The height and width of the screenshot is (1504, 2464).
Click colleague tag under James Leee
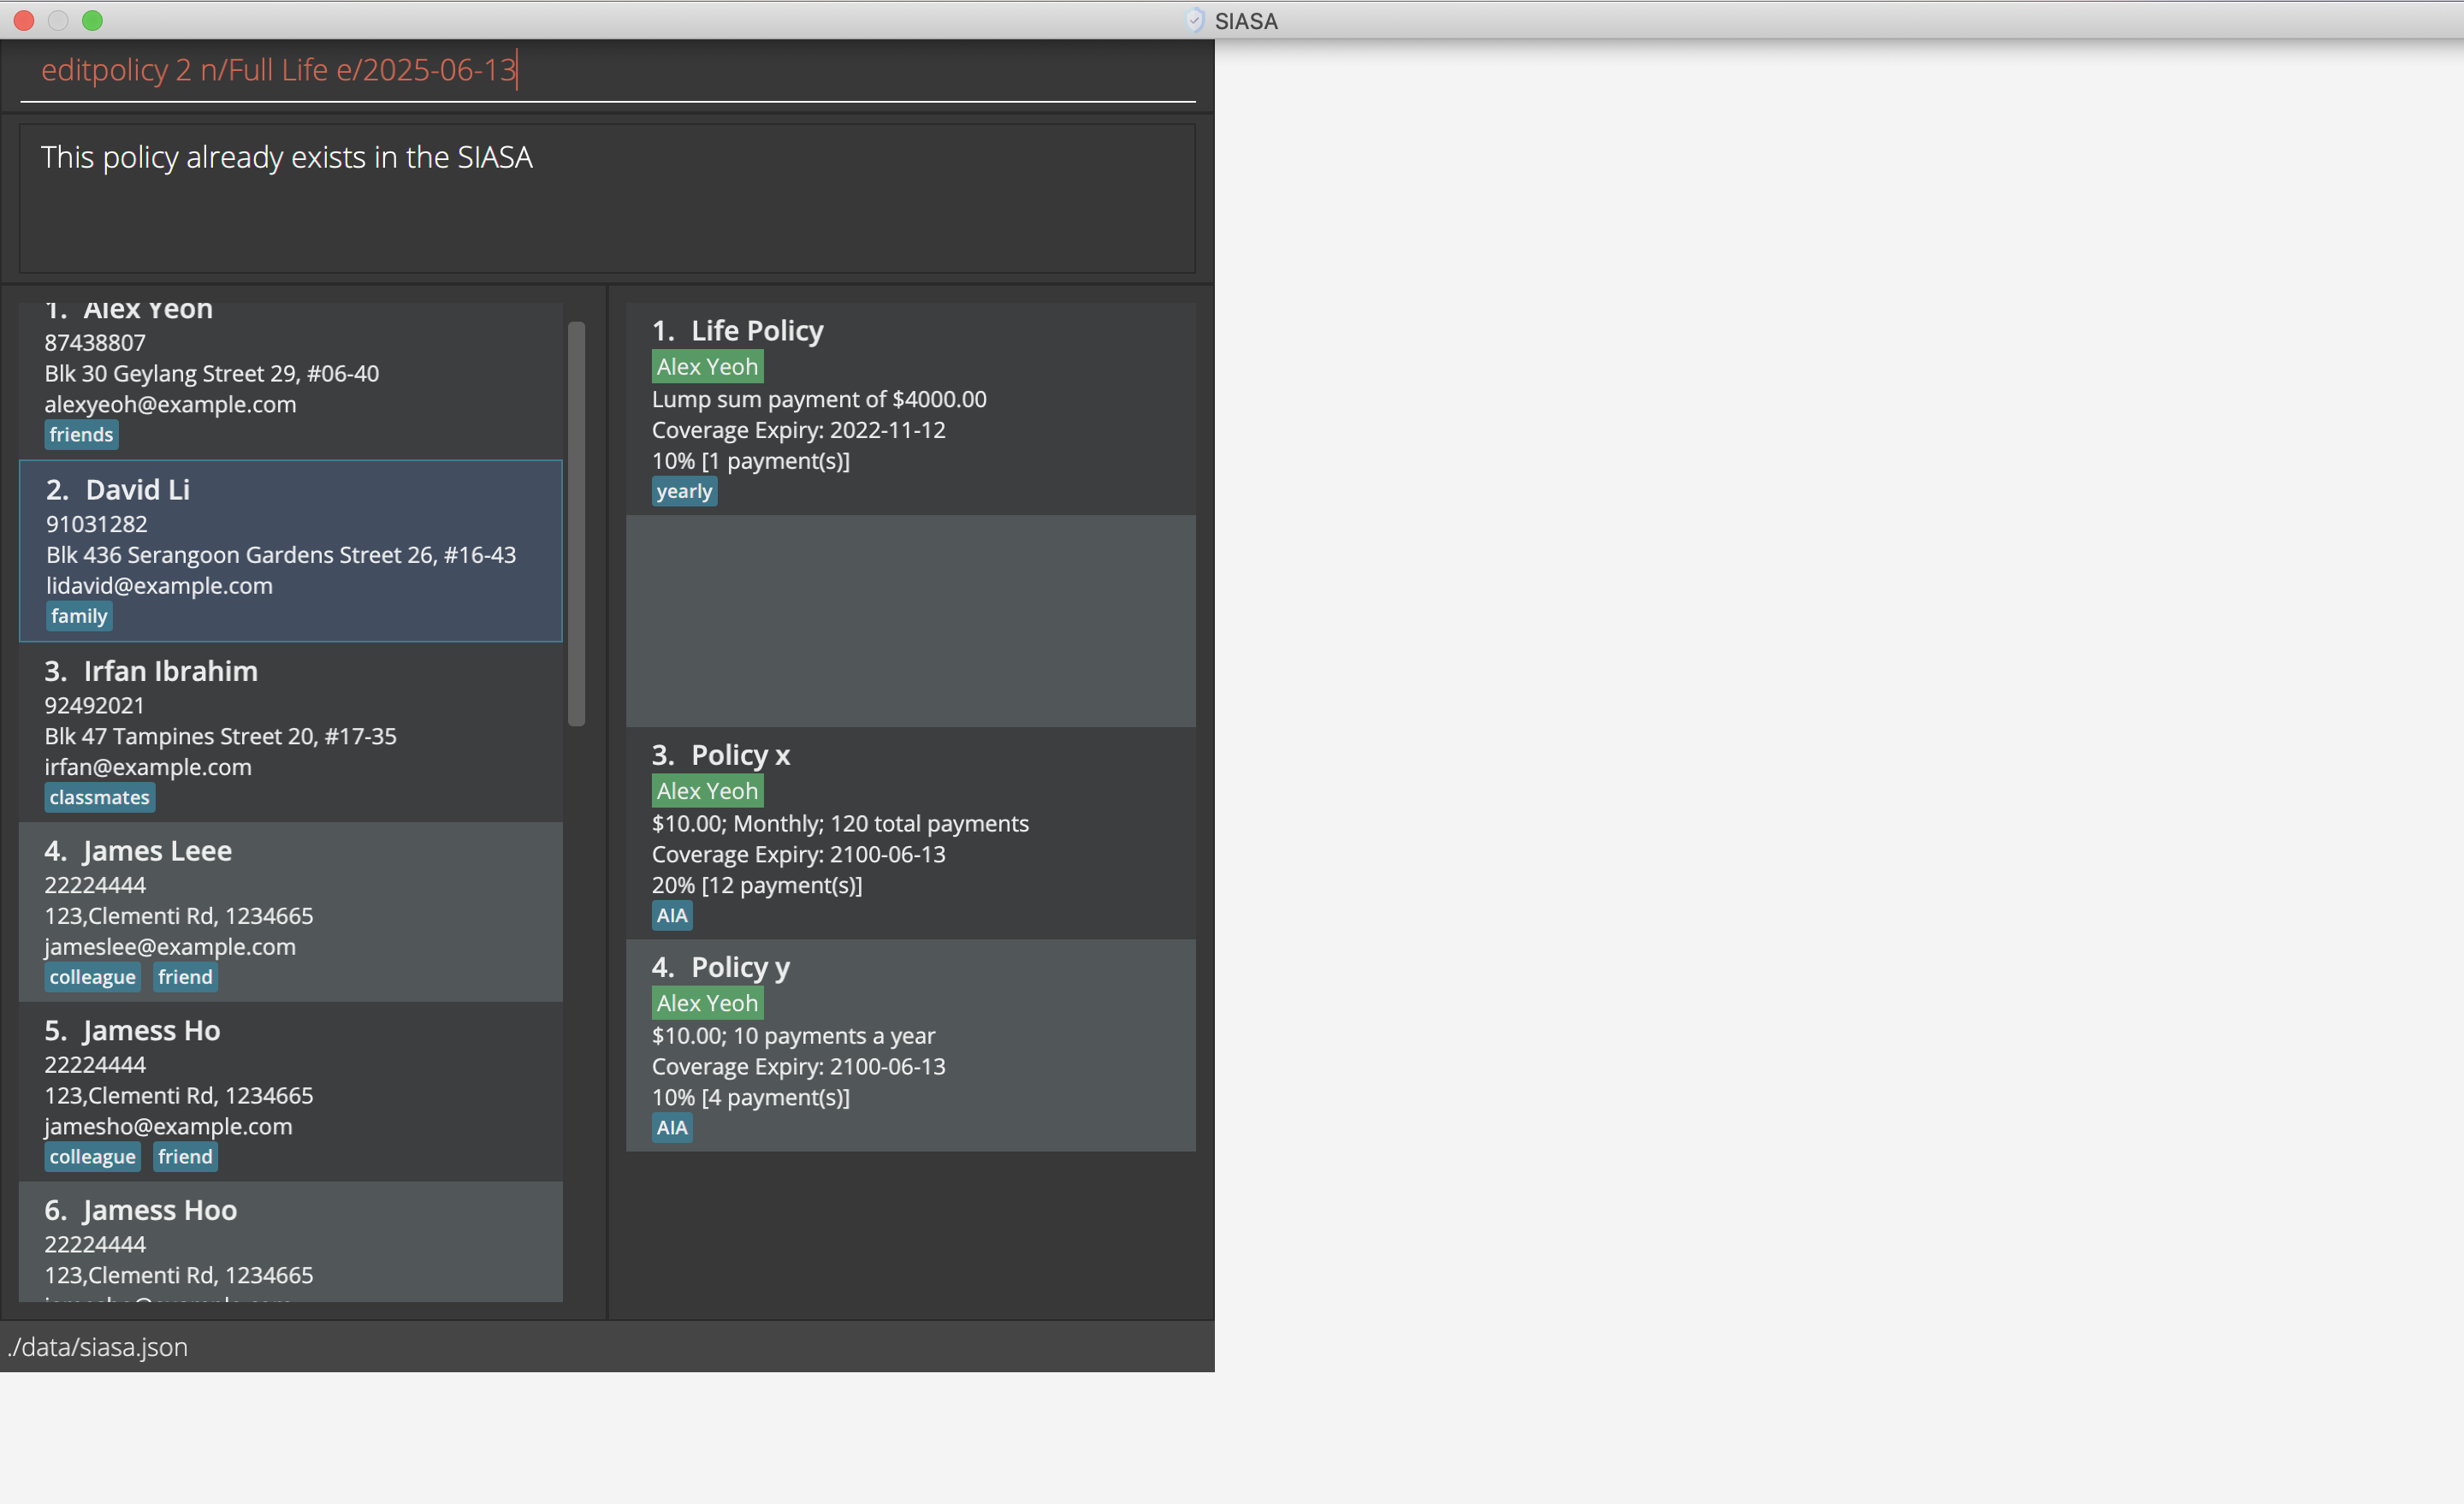pyautogui.click(x=92, y=977)
